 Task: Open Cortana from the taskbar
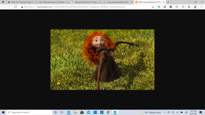click(55, 112)
